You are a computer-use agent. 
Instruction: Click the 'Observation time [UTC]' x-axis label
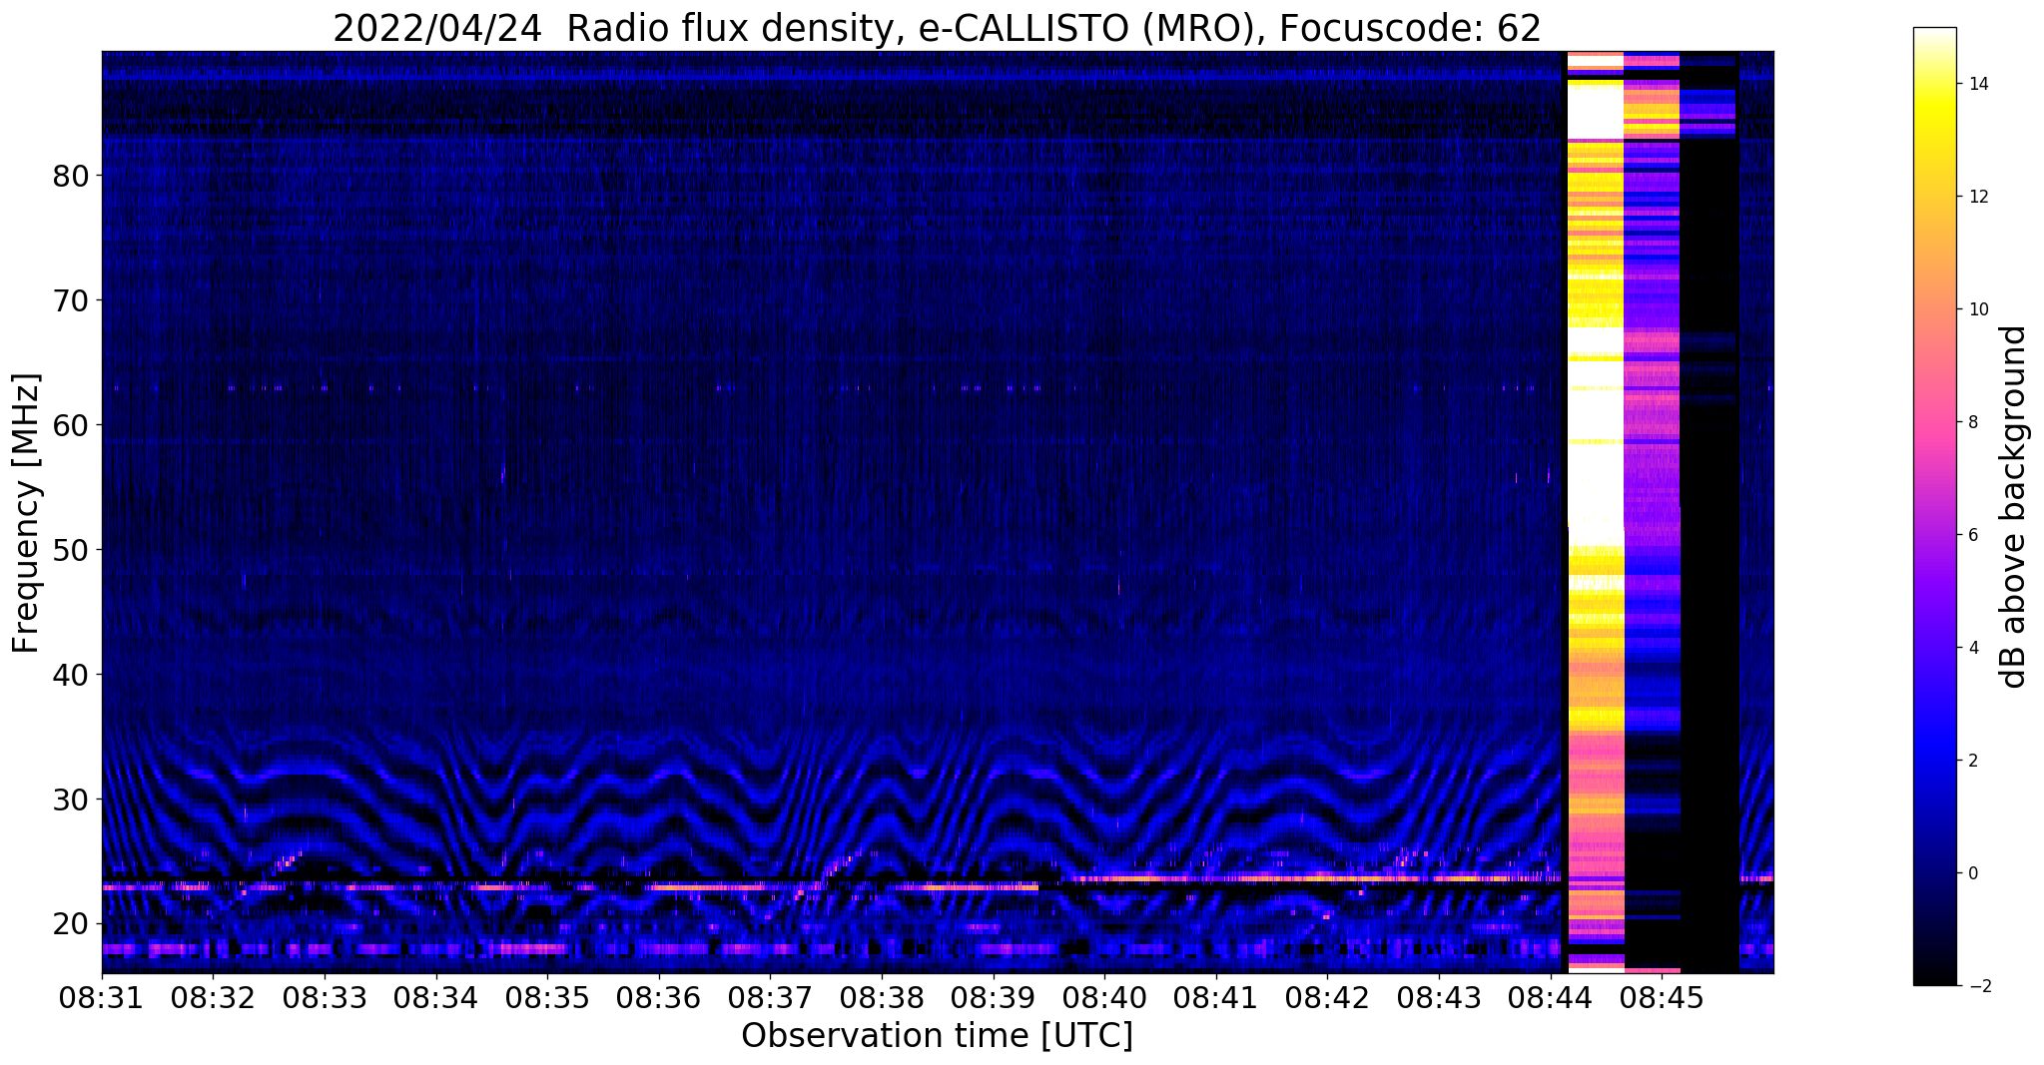tap(937, 1035)
